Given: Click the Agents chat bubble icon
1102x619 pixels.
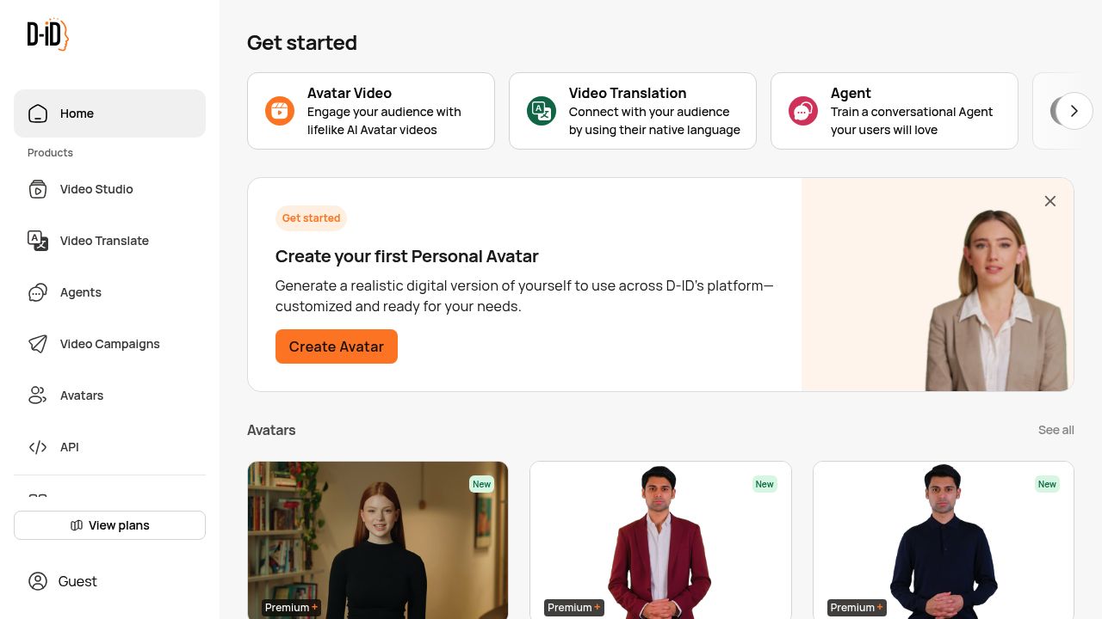Looking at the screenshot, I should pos(38,292).
